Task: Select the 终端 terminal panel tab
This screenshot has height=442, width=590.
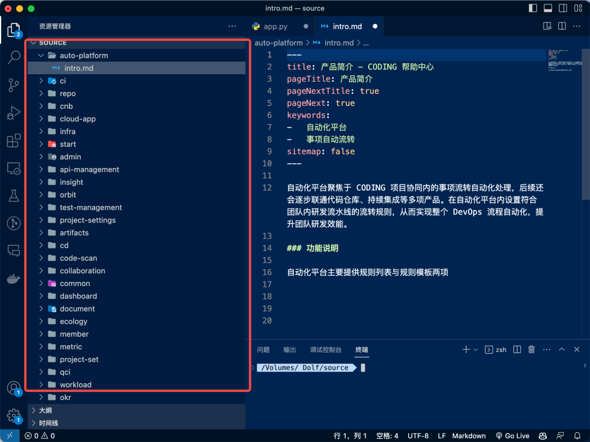Action: click(x=362, y=350)
